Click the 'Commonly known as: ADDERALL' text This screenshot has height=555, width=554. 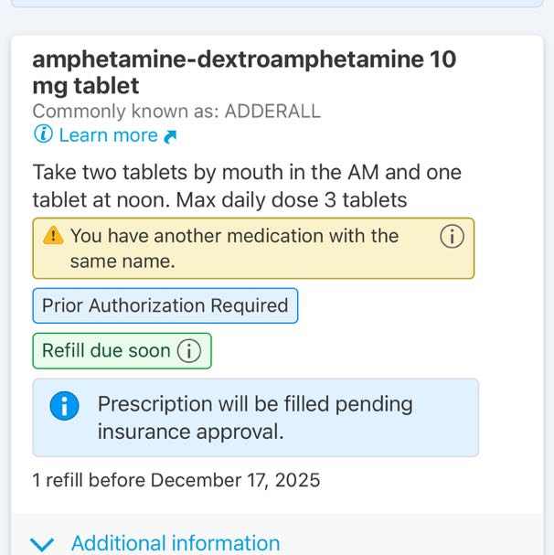(x=176, y=112)
